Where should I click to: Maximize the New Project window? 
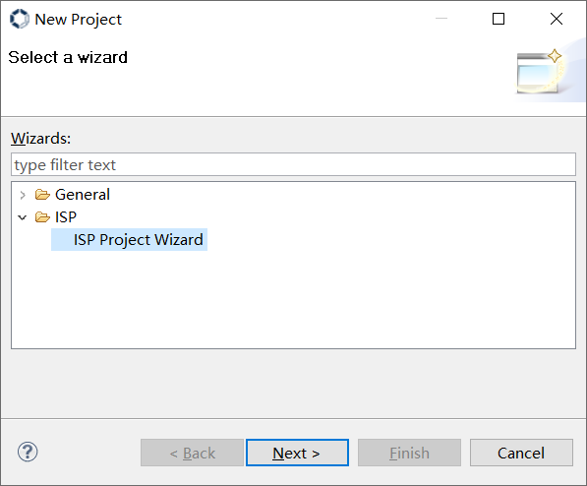(x=499, y=19)
